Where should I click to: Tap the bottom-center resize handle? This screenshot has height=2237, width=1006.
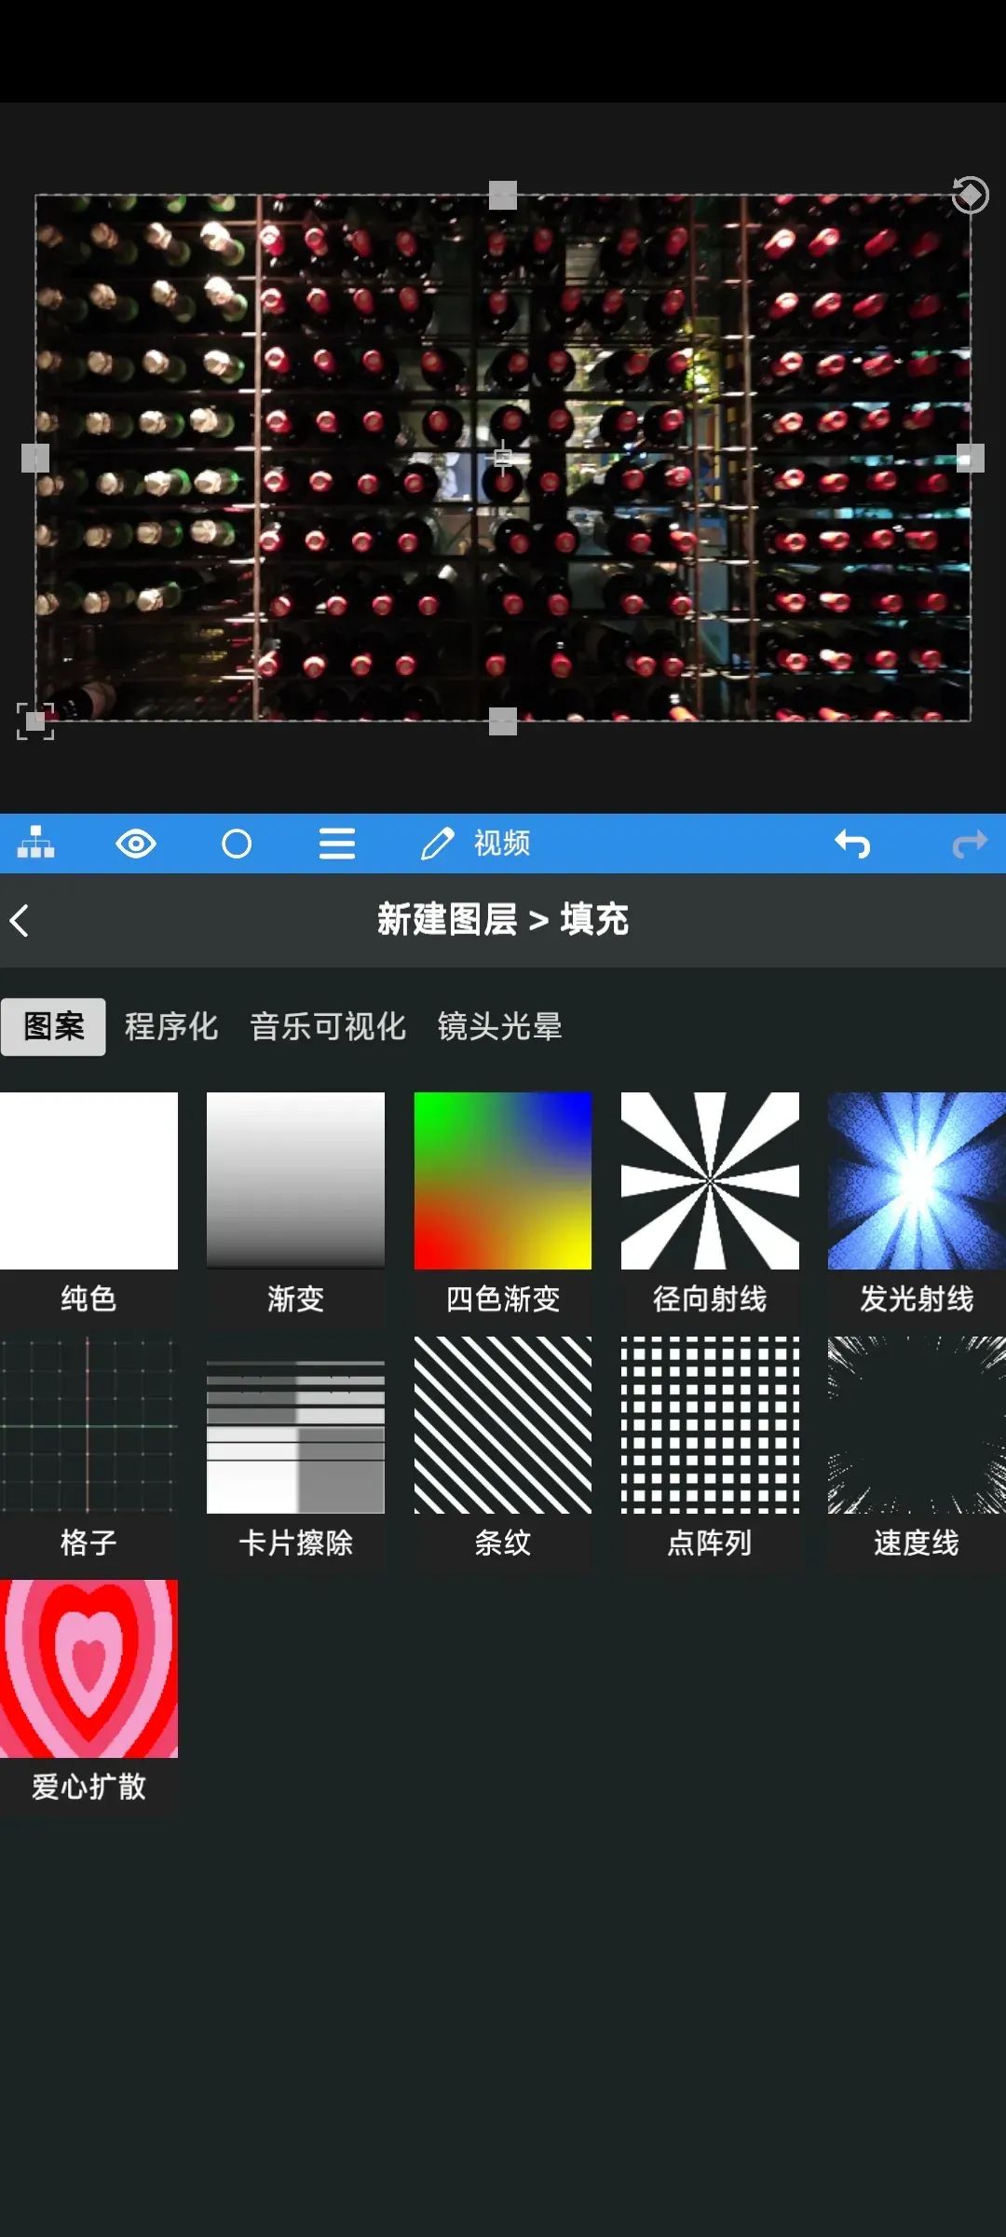[x=503, y=721]
